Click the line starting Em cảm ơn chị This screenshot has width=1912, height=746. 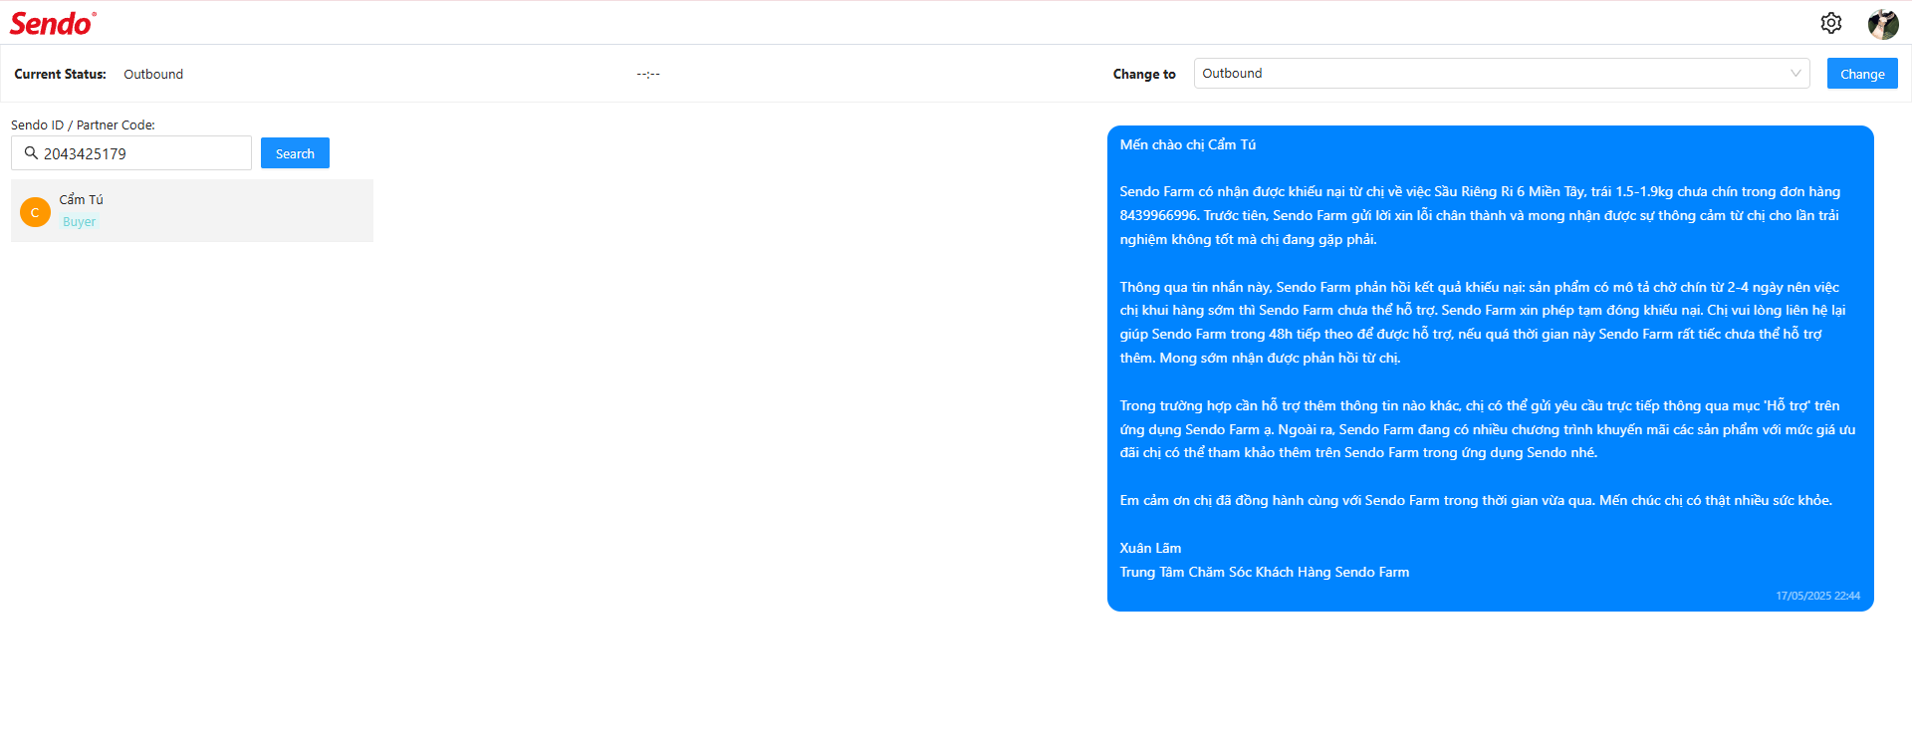pyautogui.click(x=1476, y=500)
